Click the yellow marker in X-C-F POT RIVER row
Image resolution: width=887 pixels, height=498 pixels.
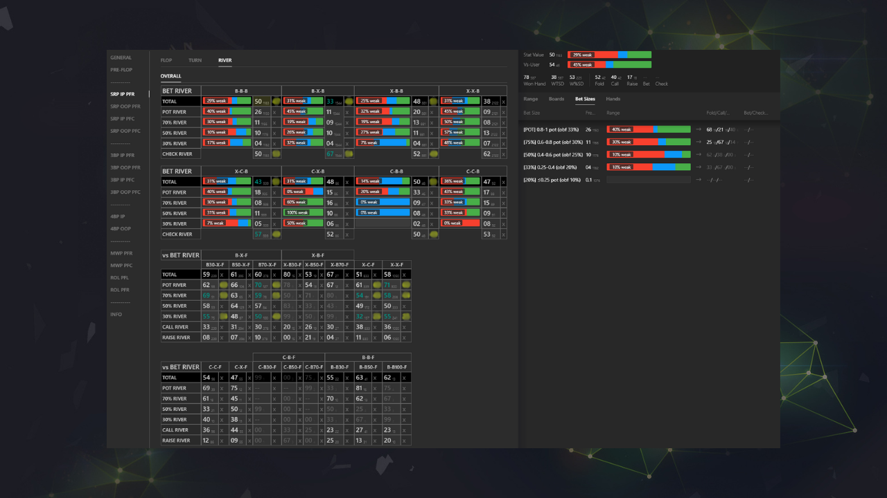(x=376, y=285)
